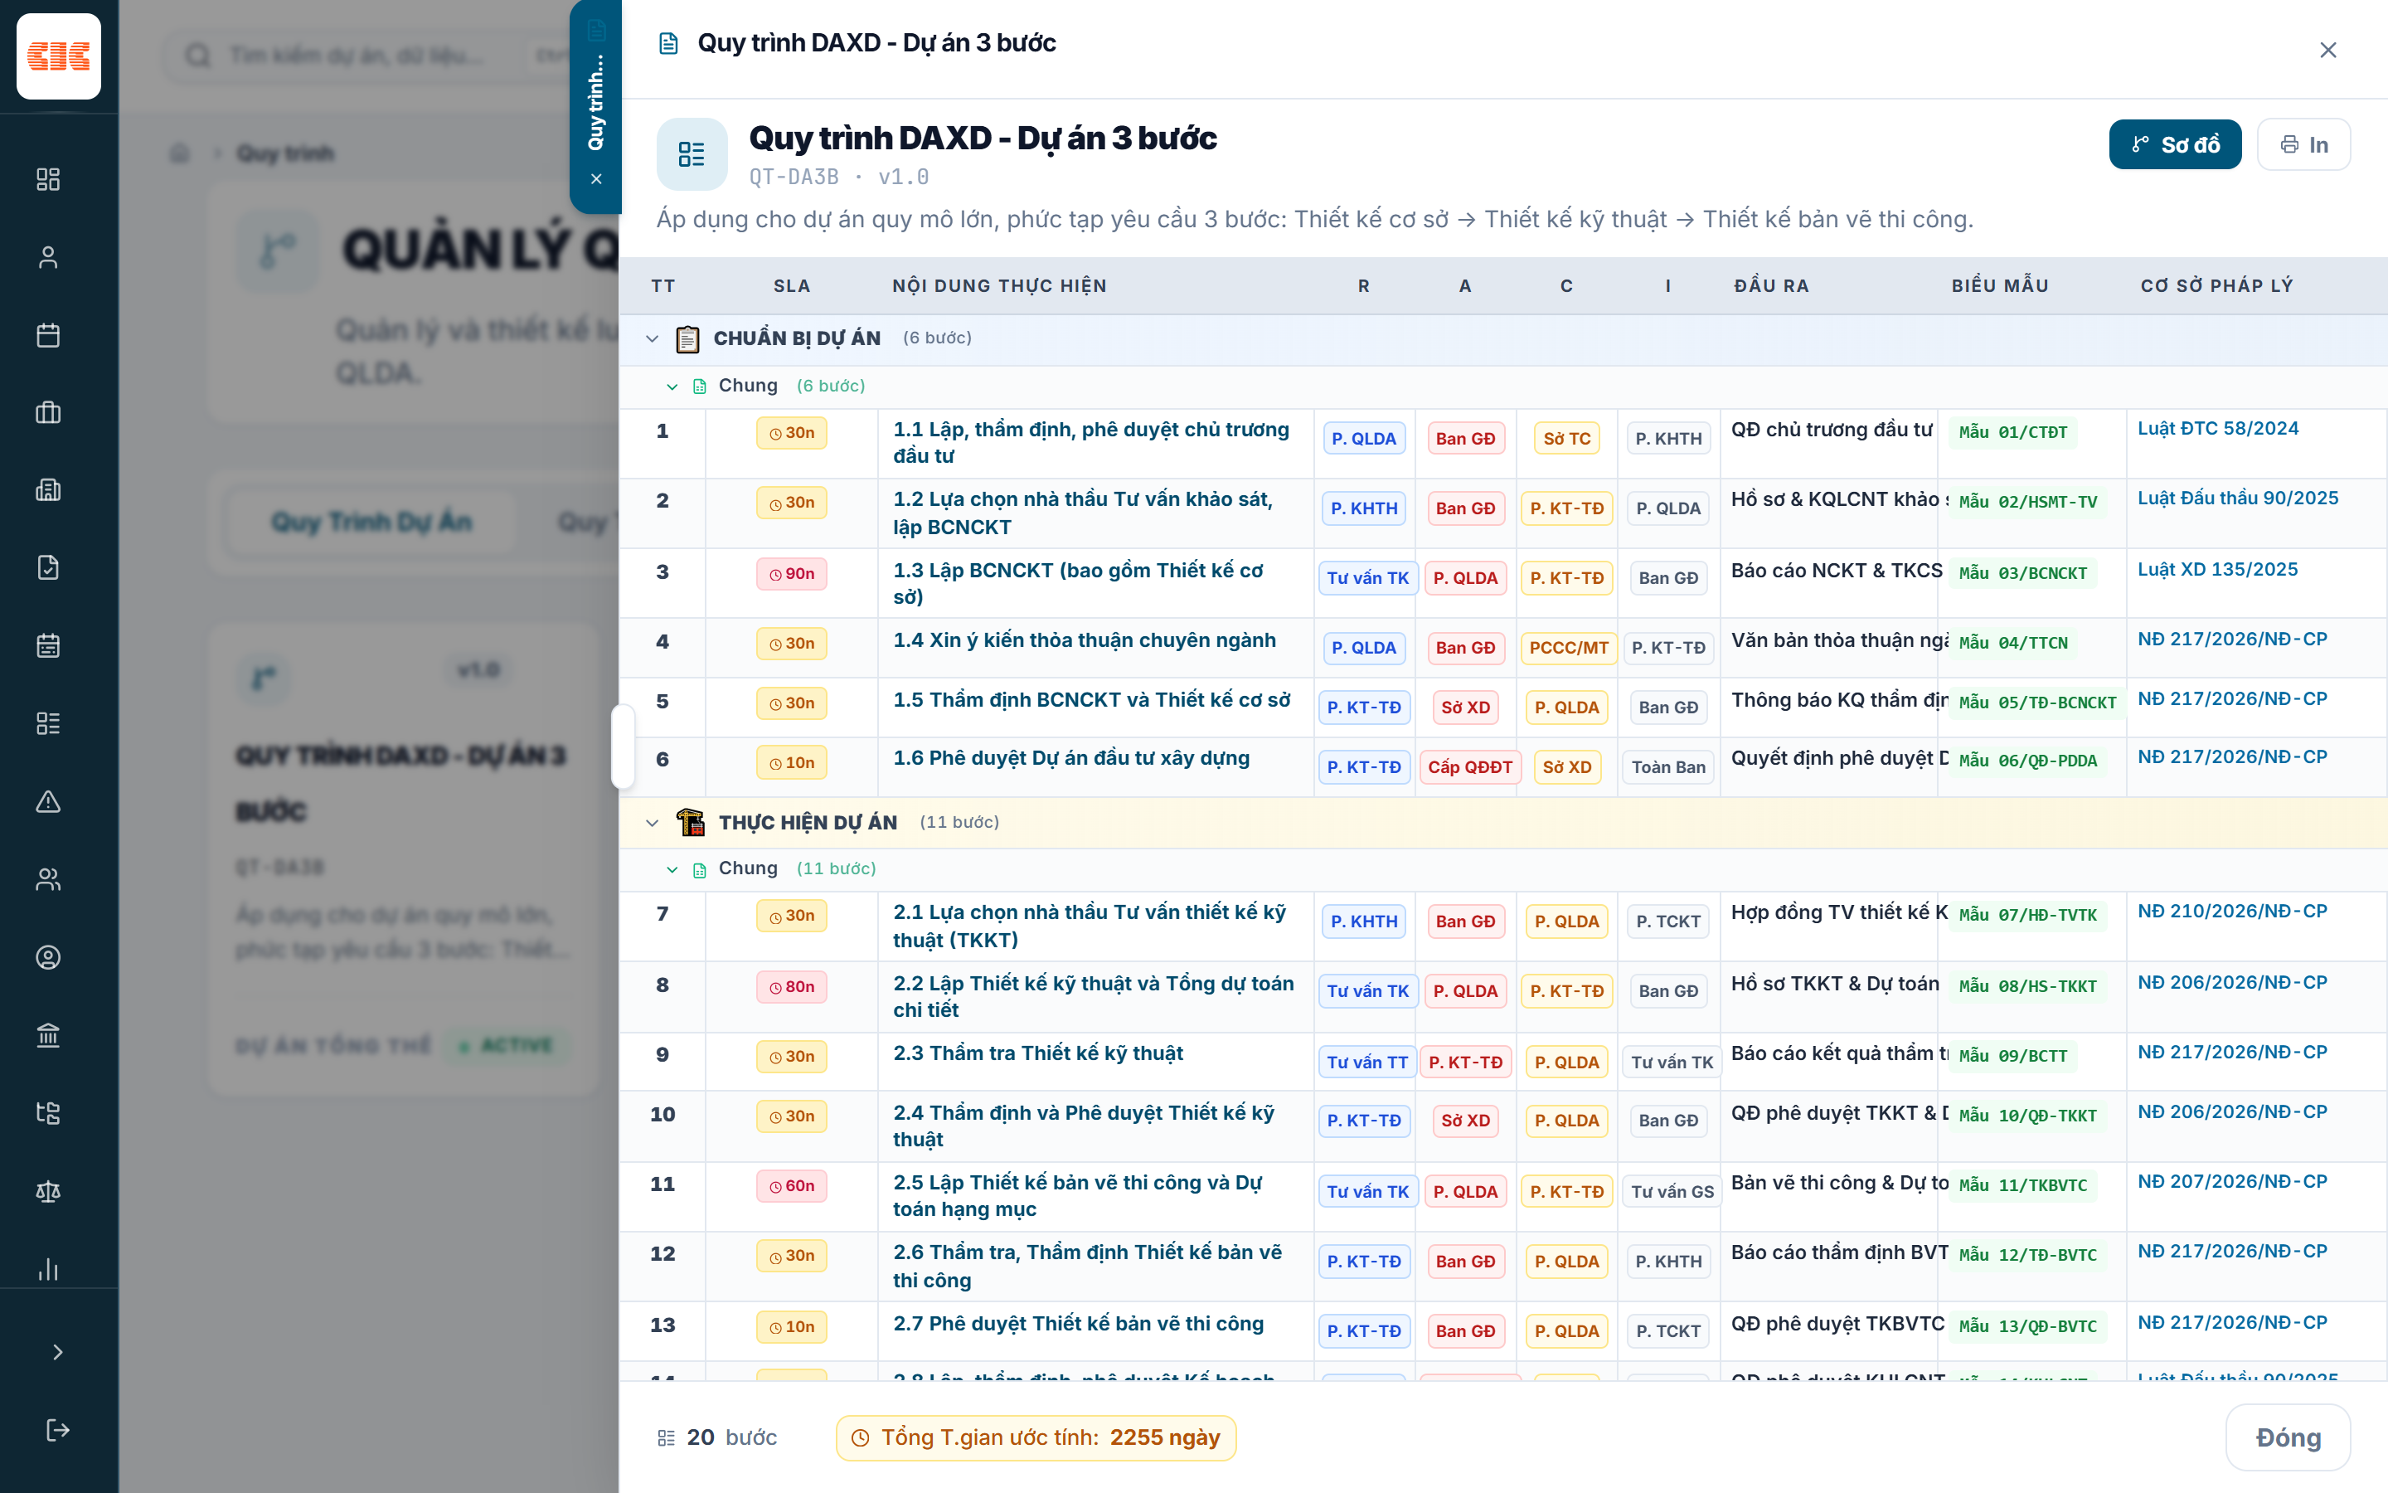This screenshot has width=2388, height=1493.
Task: Click step 2.3 Thẩm tra Thiết kế kỹ thuật
Action: (1038, 1053)
